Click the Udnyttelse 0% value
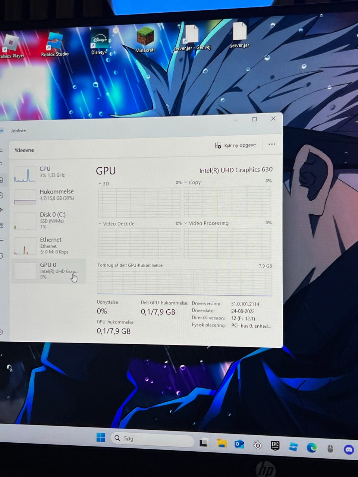The width and height of the screenshot is (358, 477). pos(102,311)
